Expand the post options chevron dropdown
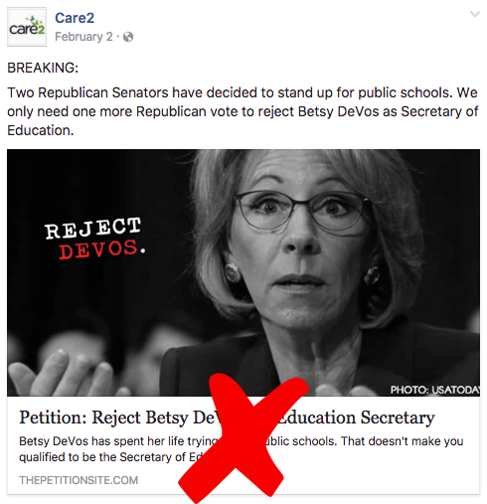Viewport: 487px width, 504px height. pos(475,14)
